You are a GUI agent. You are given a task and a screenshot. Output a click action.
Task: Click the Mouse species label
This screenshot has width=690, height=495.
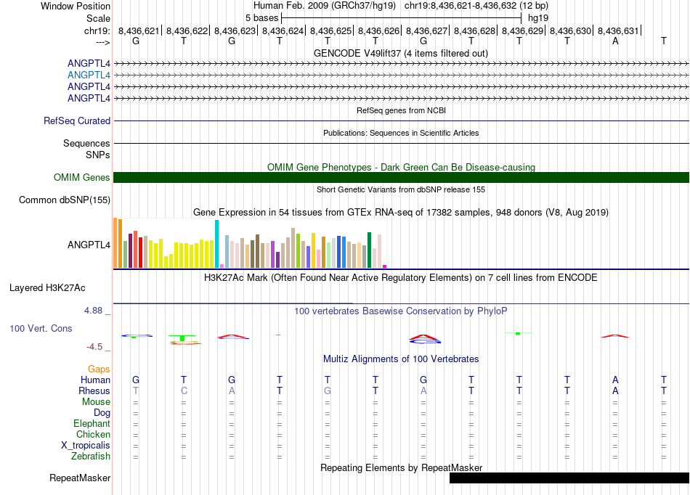(96, 402)
